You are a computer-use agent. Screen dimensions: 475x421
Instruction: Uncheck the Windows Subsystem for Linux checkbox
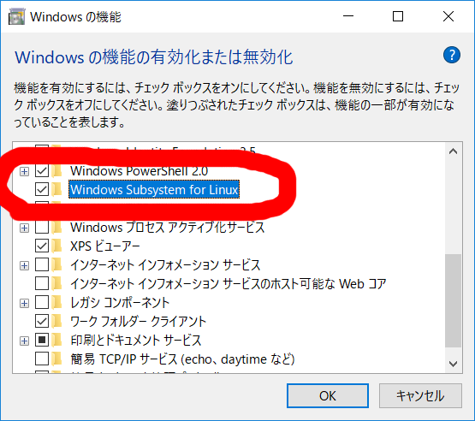point(42,190)
